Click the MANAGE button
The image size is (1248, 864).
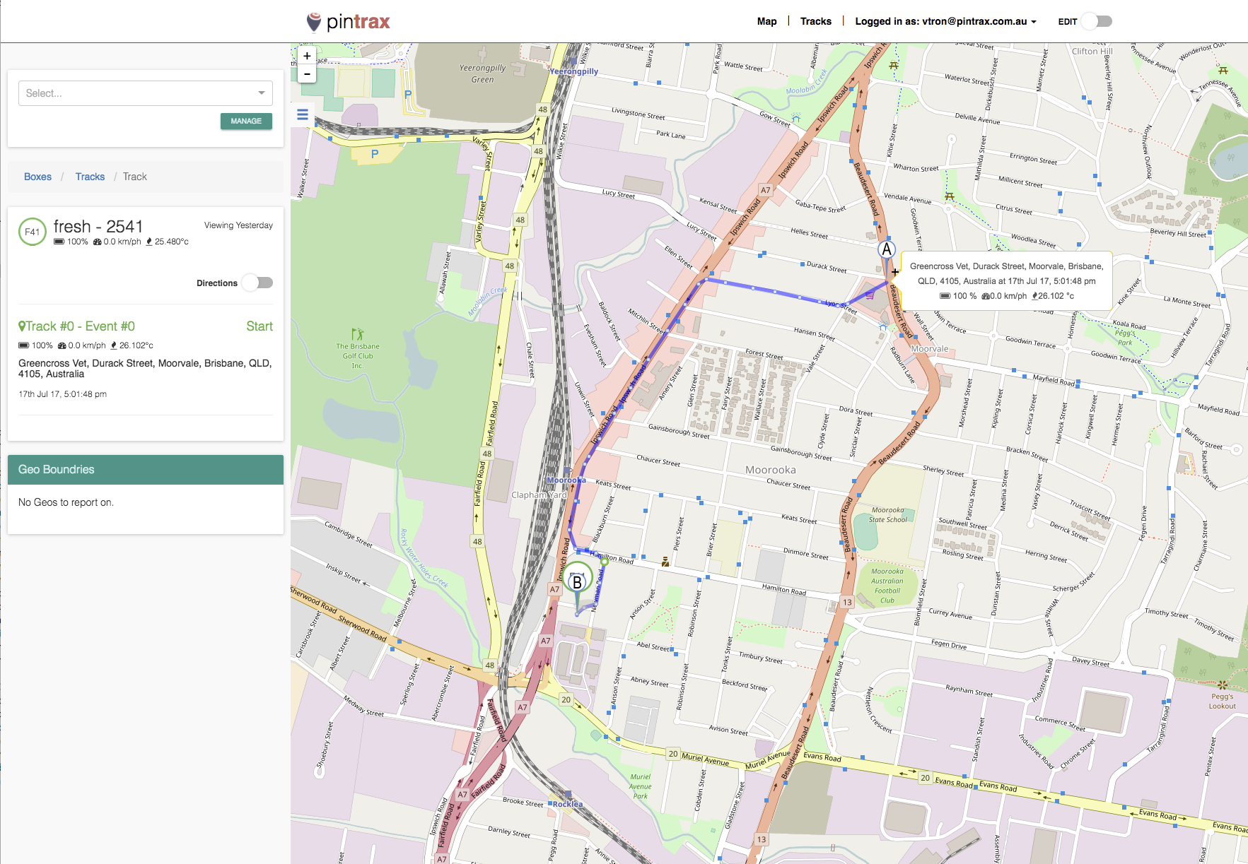pyautogui.click(x=246, y=121)
